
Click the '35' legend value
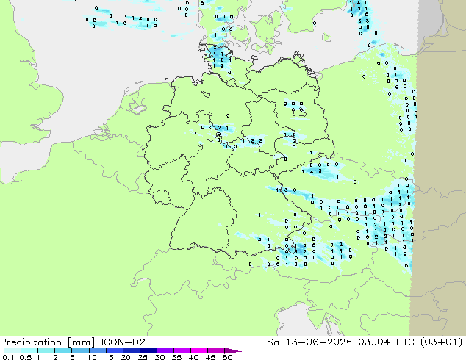coord(176,357)
